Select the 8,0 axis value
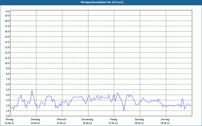202x126 pixels. click(x=8, y=74)
